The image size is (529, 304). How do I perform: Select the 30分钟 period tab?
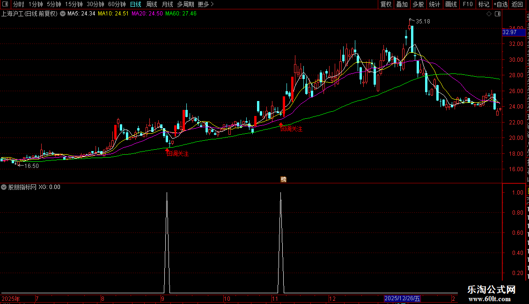point(95,4)
